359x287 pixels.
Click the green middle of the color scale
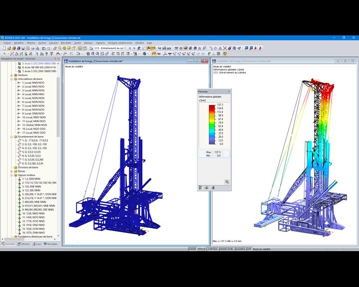point(212,125)
